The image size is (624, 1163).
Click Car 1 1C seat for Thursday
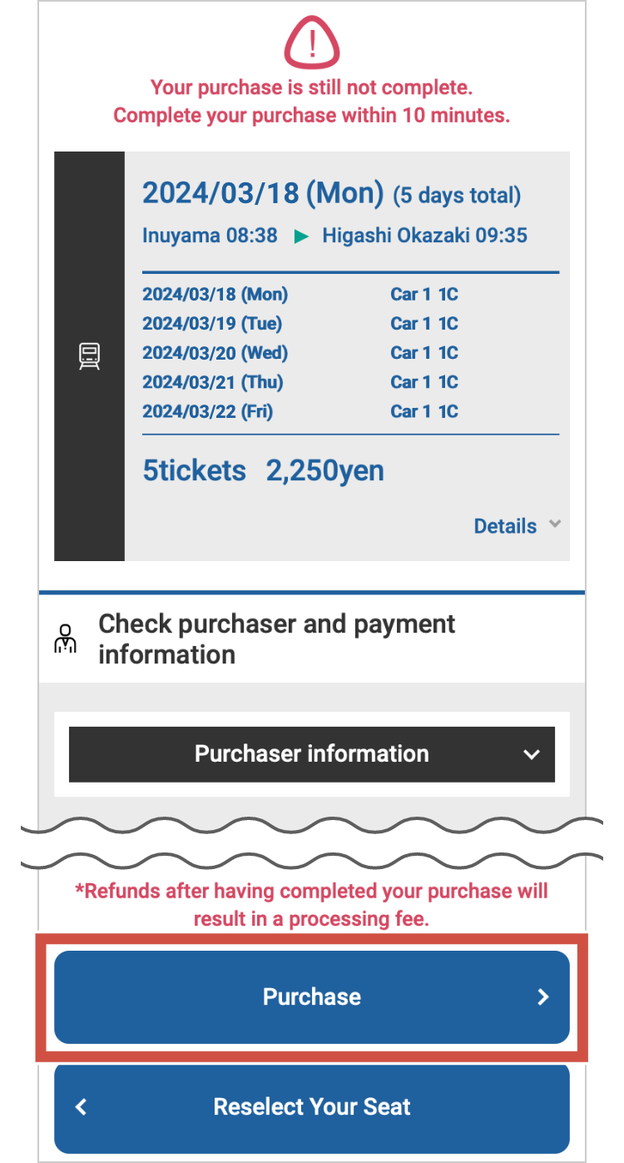pyautogui.click(x=424, y=382)
